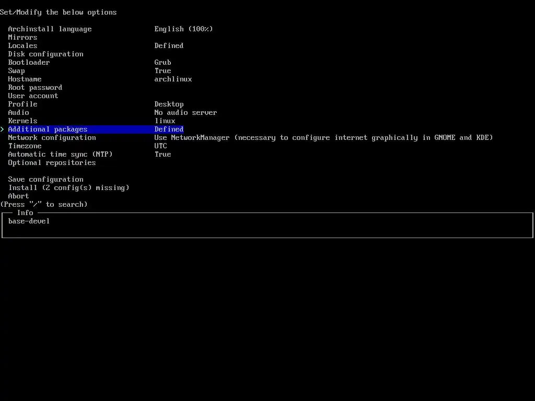The width and height of the screenshot is (535, 401).
Task: Open Disk configuration option
Action: (46, 54)
